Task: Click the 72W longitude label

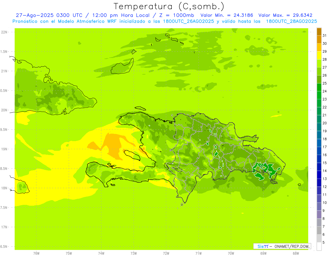Action: [x=166, y=253]
